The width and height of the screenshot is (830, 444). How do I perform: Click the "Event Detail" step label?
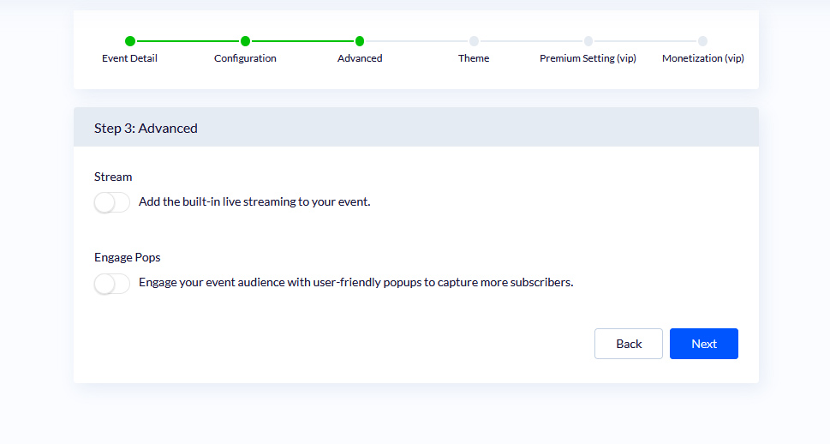click(x=129, y=58)
